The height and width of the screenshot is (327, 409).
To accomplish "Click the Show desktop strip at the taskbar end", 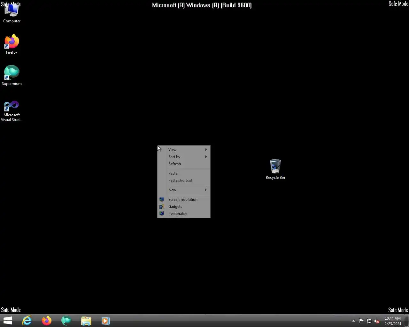I will point(407,321).
